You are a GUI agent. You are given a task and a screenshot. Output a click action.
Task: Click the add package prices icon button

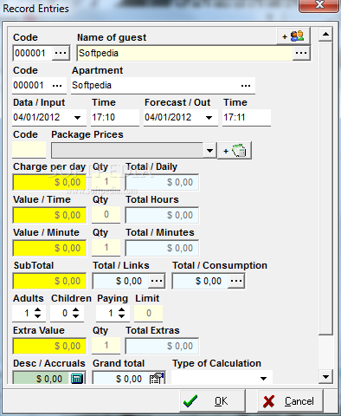click(x=235, y=151)
